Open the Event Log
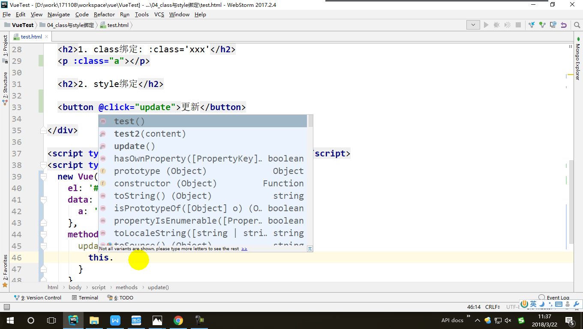Screen dimensions: 583x329 coord(554,297)
